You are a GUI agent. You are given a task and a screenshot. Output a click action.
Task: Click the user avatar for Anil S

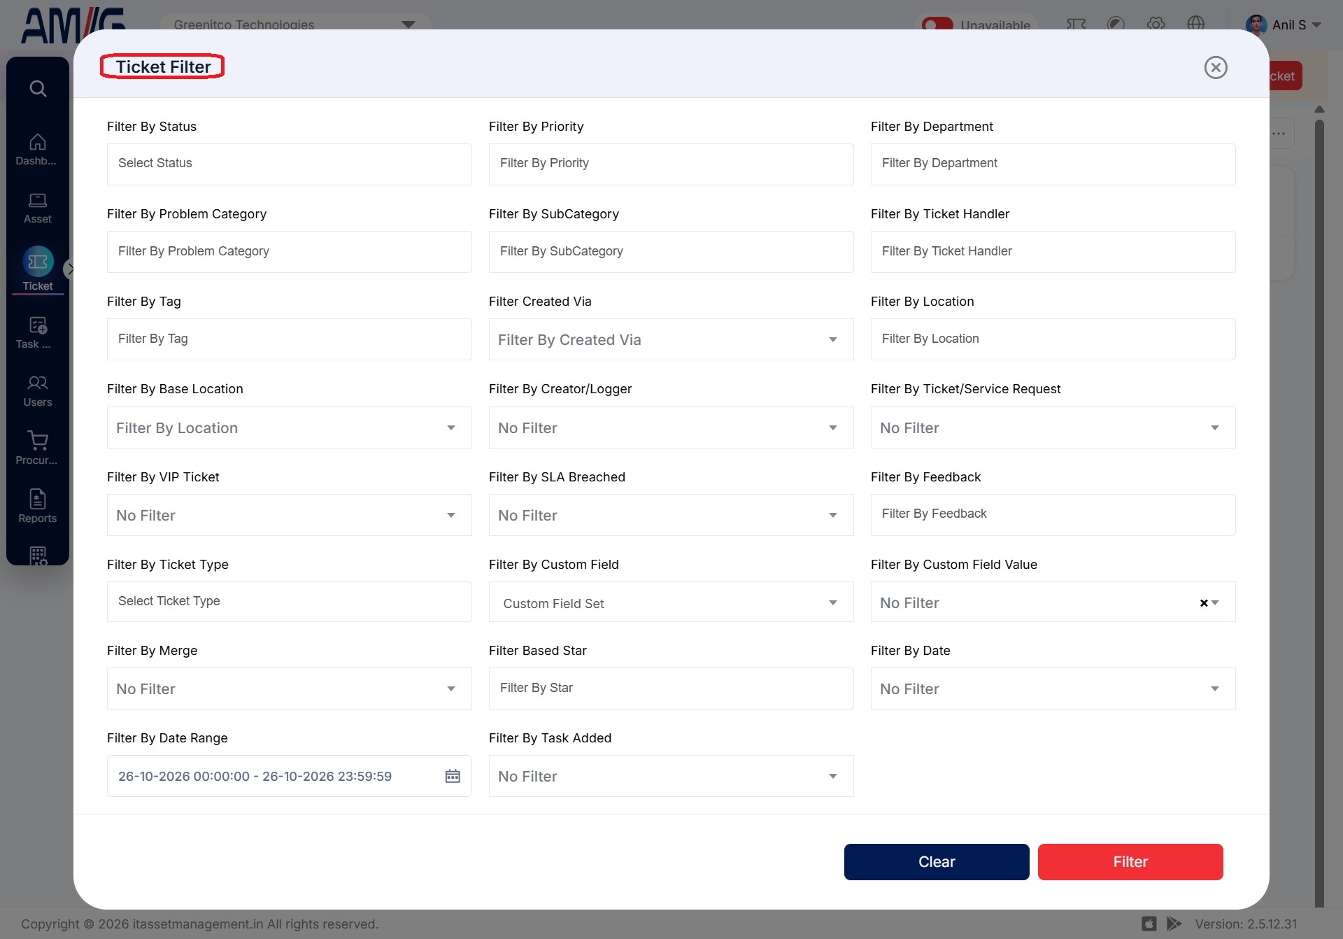[1256, 24]
